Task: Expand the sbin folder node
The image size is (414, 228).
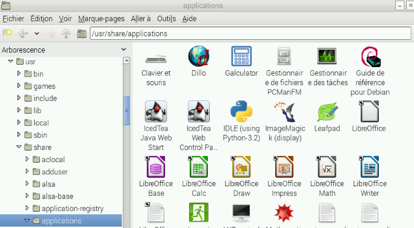Action: [x=19, y=134]
